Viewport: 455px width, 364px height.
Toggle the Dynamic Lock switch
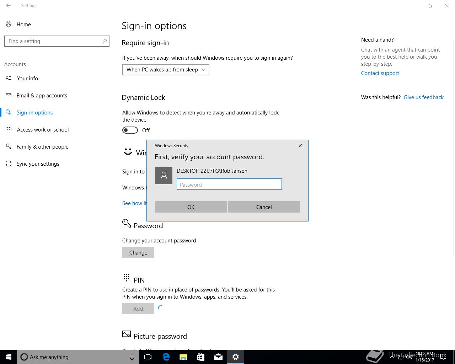pos(130,130)
